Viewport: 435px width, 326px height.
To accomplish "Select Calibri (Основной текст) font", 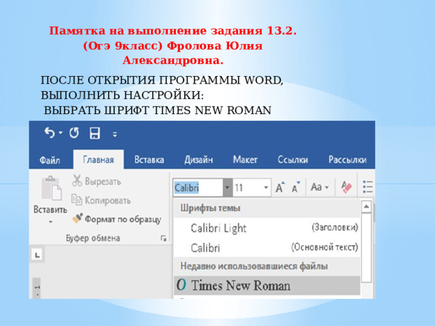I will click(x=267, y=247).
